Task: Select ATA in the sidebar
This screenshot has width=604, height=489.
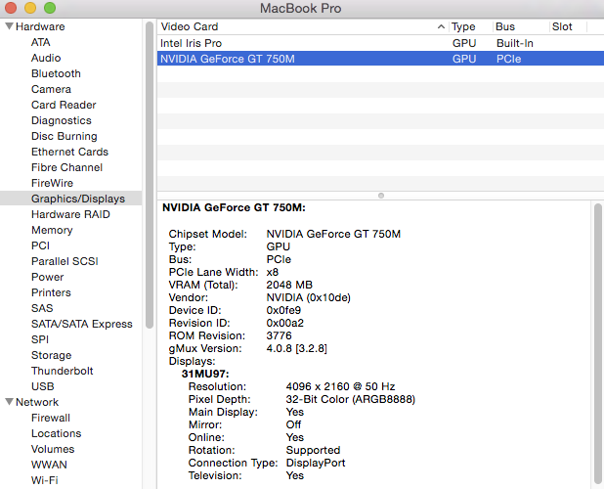Action: pyautogui.click(x=40, y=42)
